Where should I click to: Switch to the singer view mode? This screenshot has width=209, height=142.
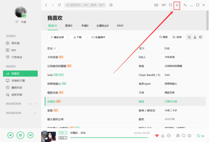pyautogui.click(x=195, y=37)
